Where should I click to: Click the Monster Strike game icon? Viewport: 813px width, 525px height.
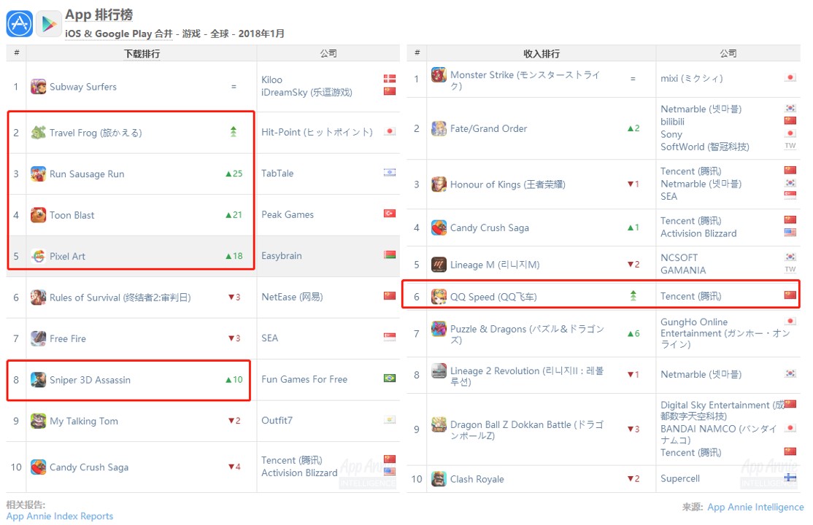[439, 74]
